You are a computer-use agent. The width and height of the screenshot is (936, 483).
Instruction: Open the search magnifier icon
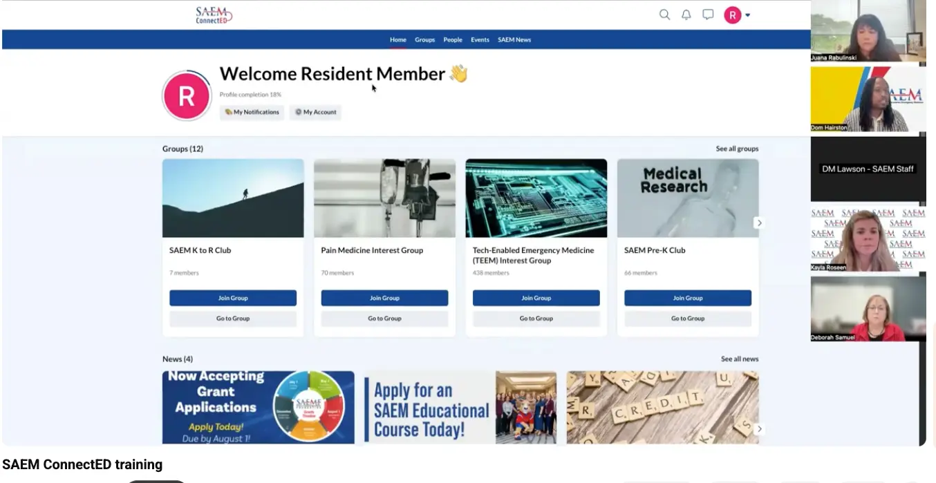click(664, 15)
